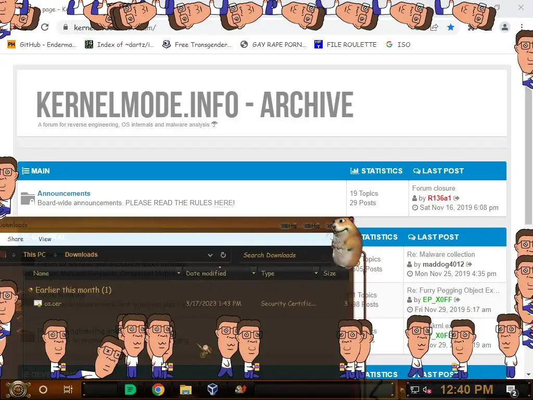This screenshot has width=533, height=400.
Task: Open the View tab in Explorer
Action: 45,239
